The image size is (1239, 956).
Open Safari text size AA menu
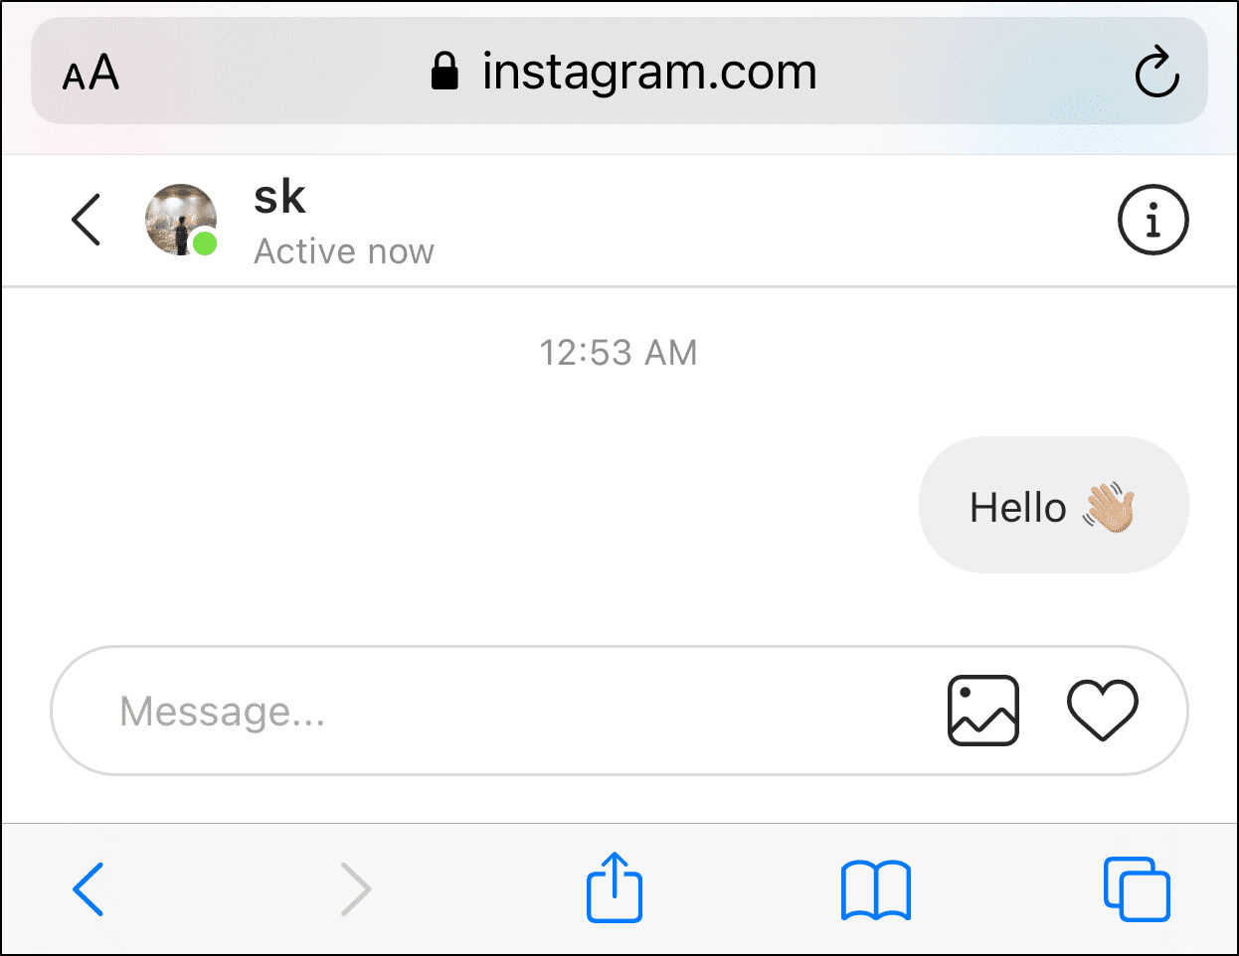click(x=90, y=74)
